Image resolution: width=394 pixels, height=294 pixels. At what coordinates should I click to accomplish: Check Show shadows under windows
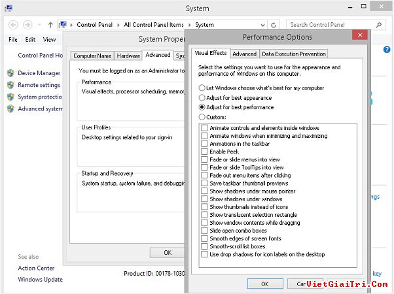[x=204, y=199]
